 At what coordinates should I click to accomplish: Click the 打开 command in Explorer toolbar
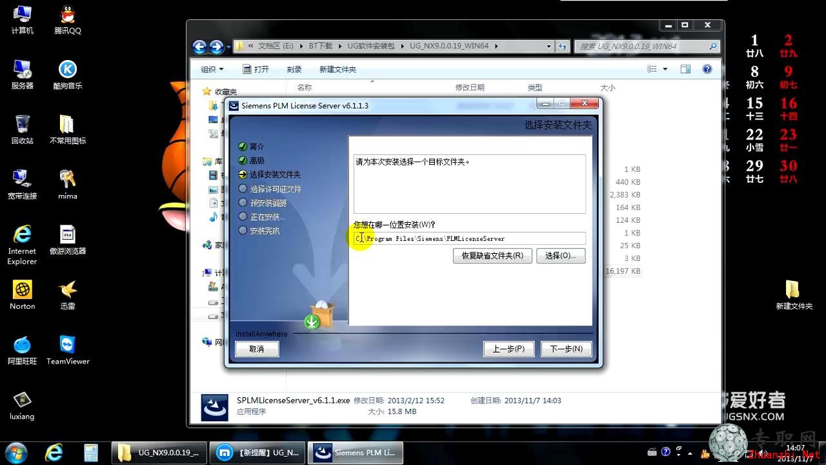[256, 69]
